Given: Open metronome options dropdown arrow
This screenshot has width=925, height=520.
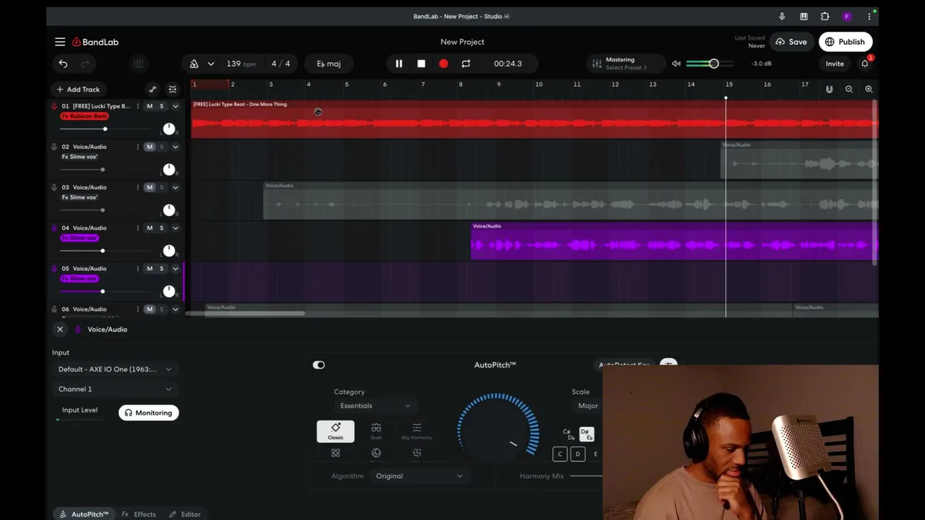Looking at the screenshot, I should click(x=210, y=64).
